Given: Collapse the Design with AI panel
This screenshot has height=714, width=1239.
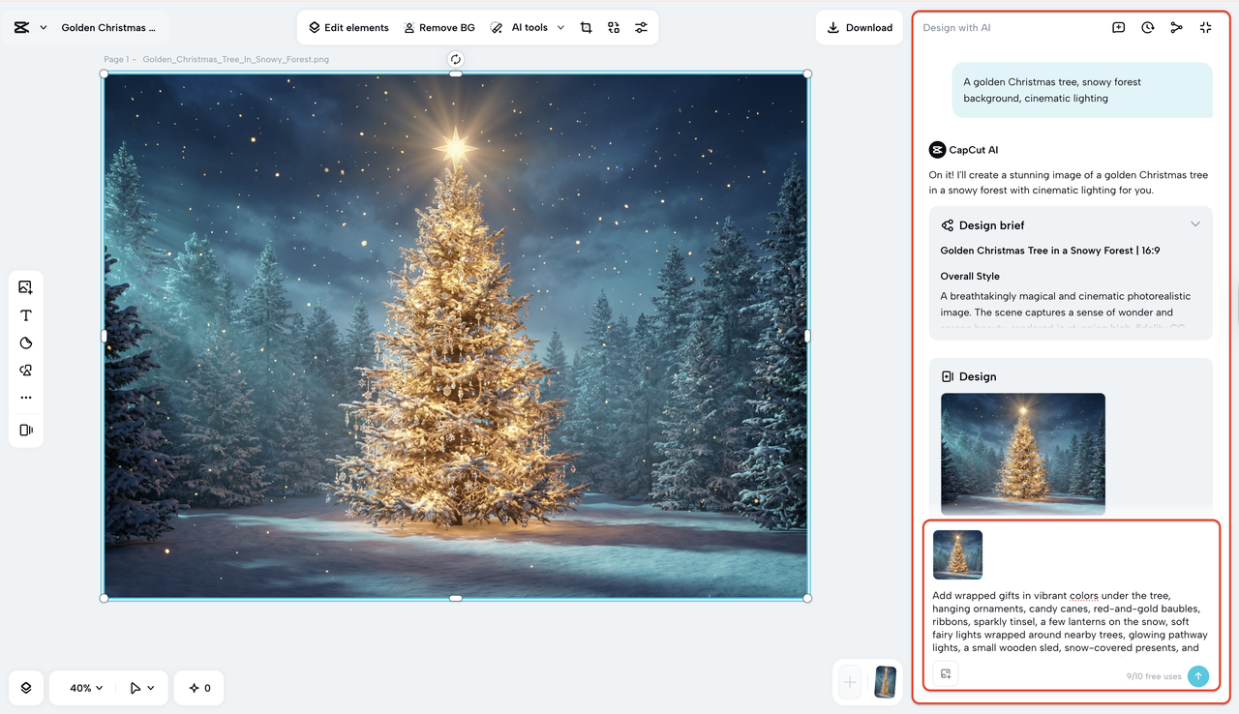Looking at the screenshot, I should pyautogui.click(x=1205, y=27).
